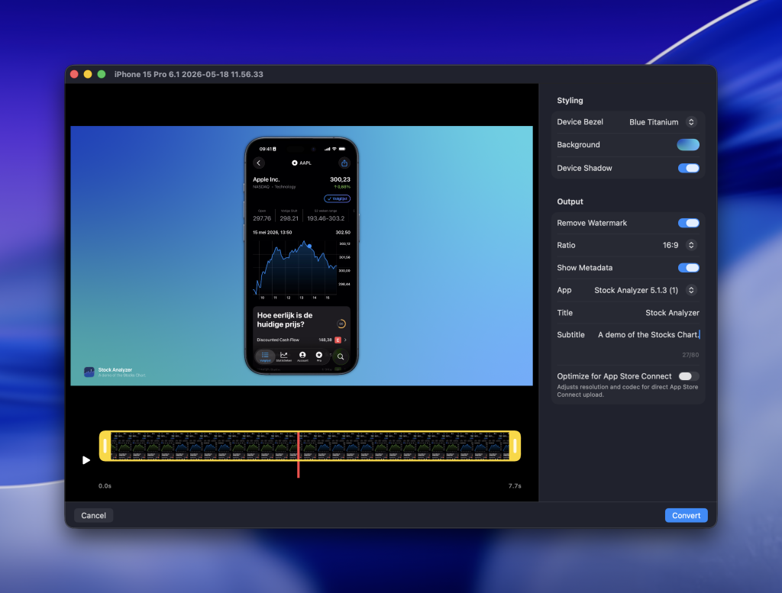Play the video preview

coord(86,460)
